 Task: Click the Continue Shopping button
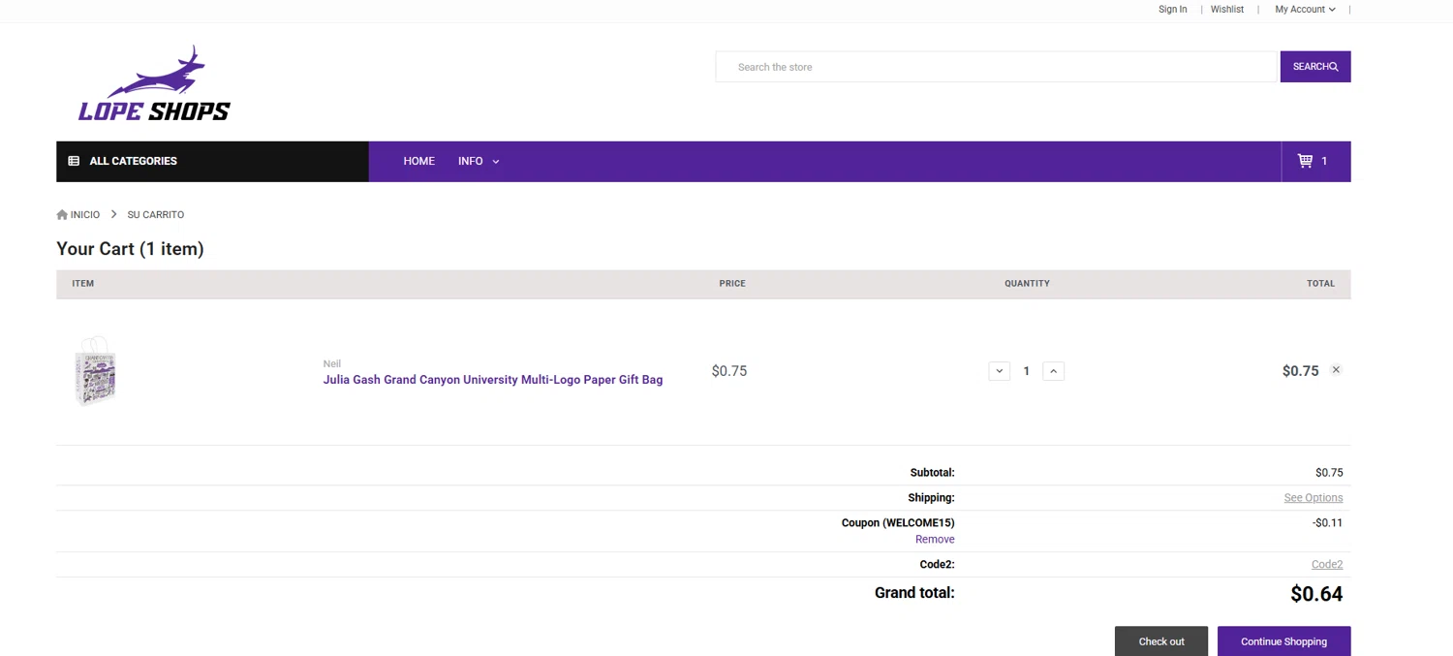pyautogui.click(x=1283, y=641)
